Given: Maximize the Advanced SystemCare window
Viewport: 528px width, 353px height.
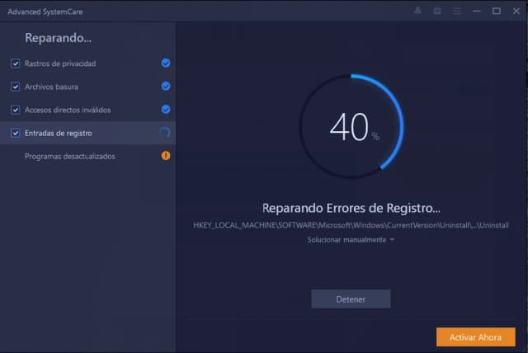Looking at the screenshot, I should [497, 11].
